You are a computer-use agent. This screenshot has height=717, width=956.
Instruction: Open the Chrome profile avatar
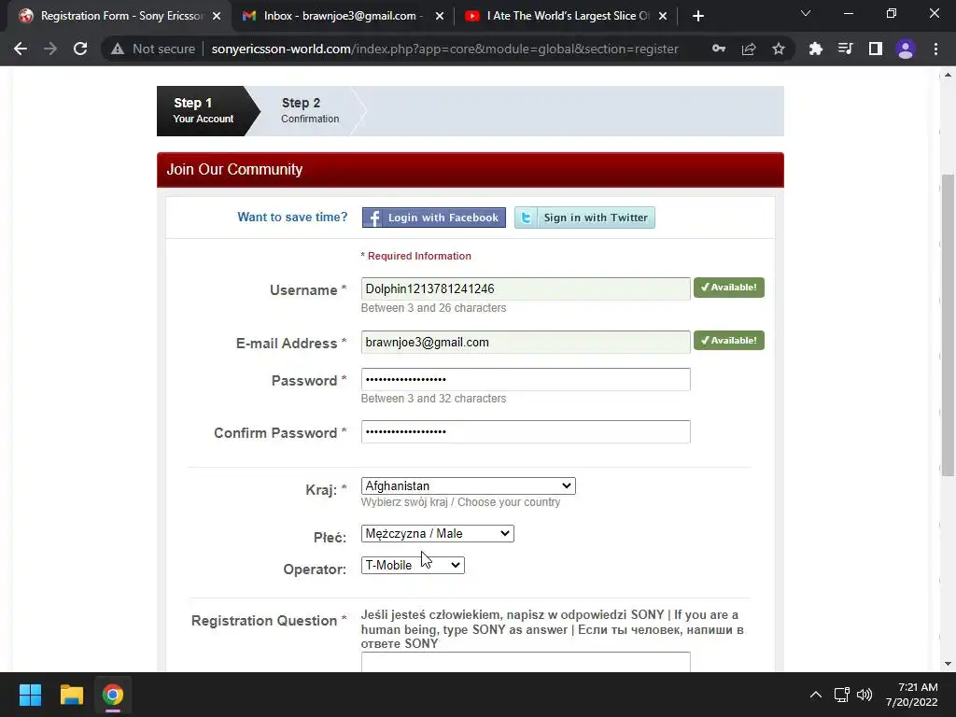[906, 49]
